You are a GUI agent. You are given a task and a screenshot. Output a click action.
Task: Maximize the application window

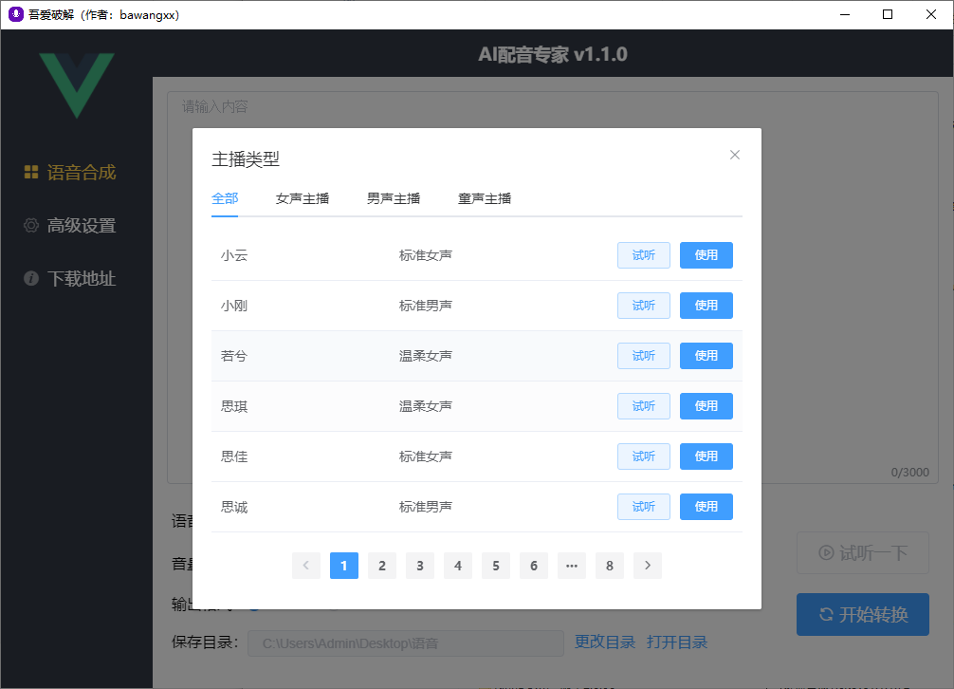pos(888,14)
